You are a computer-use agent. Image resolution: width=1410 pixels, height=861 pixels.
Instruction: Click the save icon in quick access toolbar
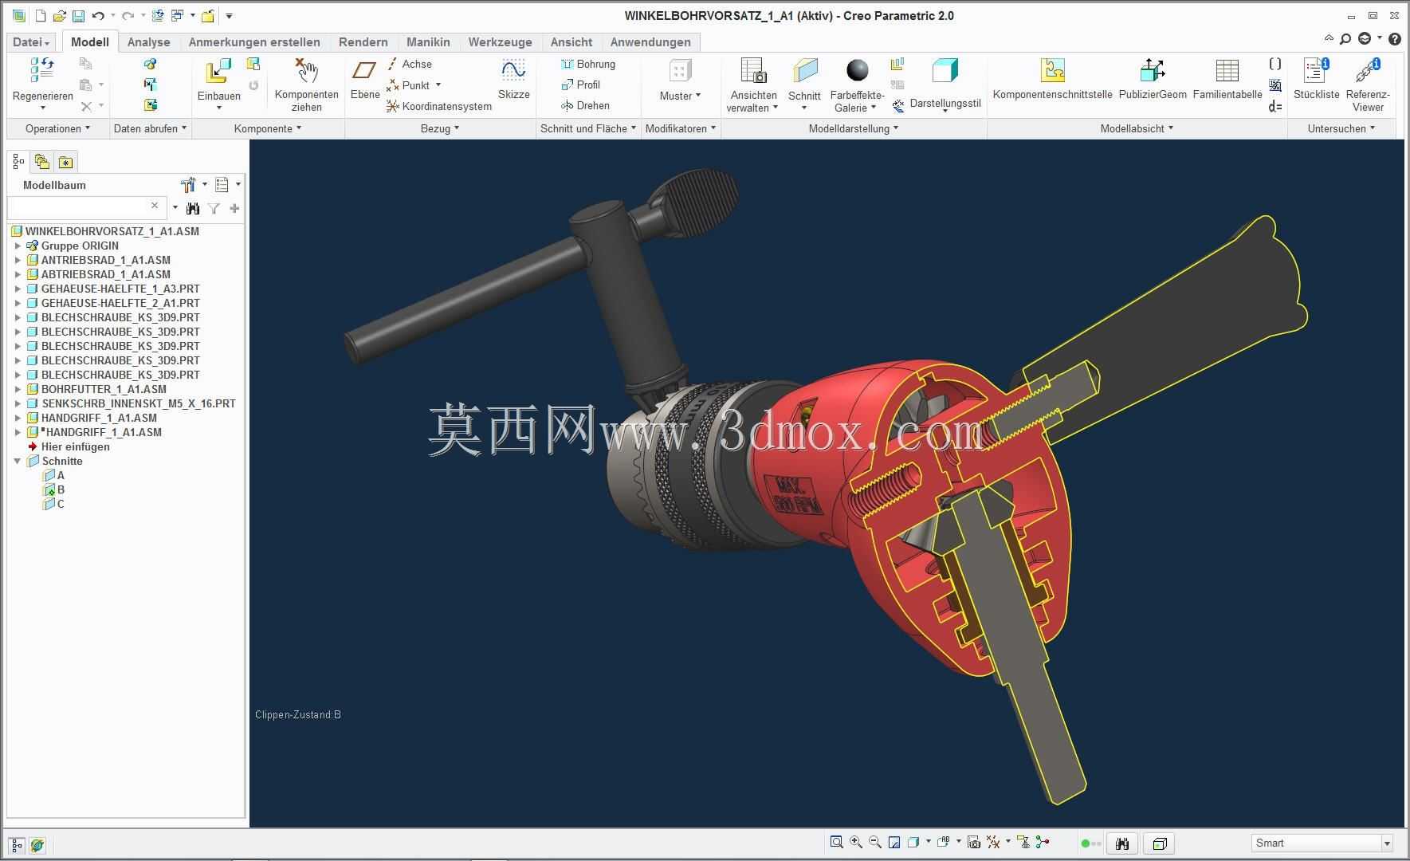pyautogui.click(x=78, y=16)
